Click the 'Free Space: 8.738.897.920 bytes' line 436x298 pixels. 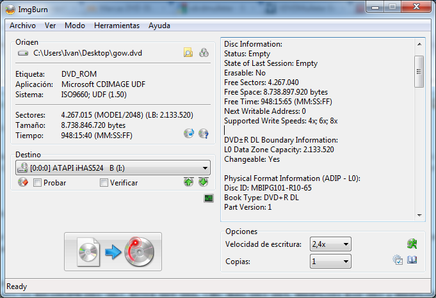(x=276, y=92)
